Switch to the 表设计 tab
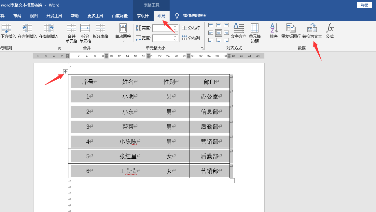 click(x=143, y=16)
